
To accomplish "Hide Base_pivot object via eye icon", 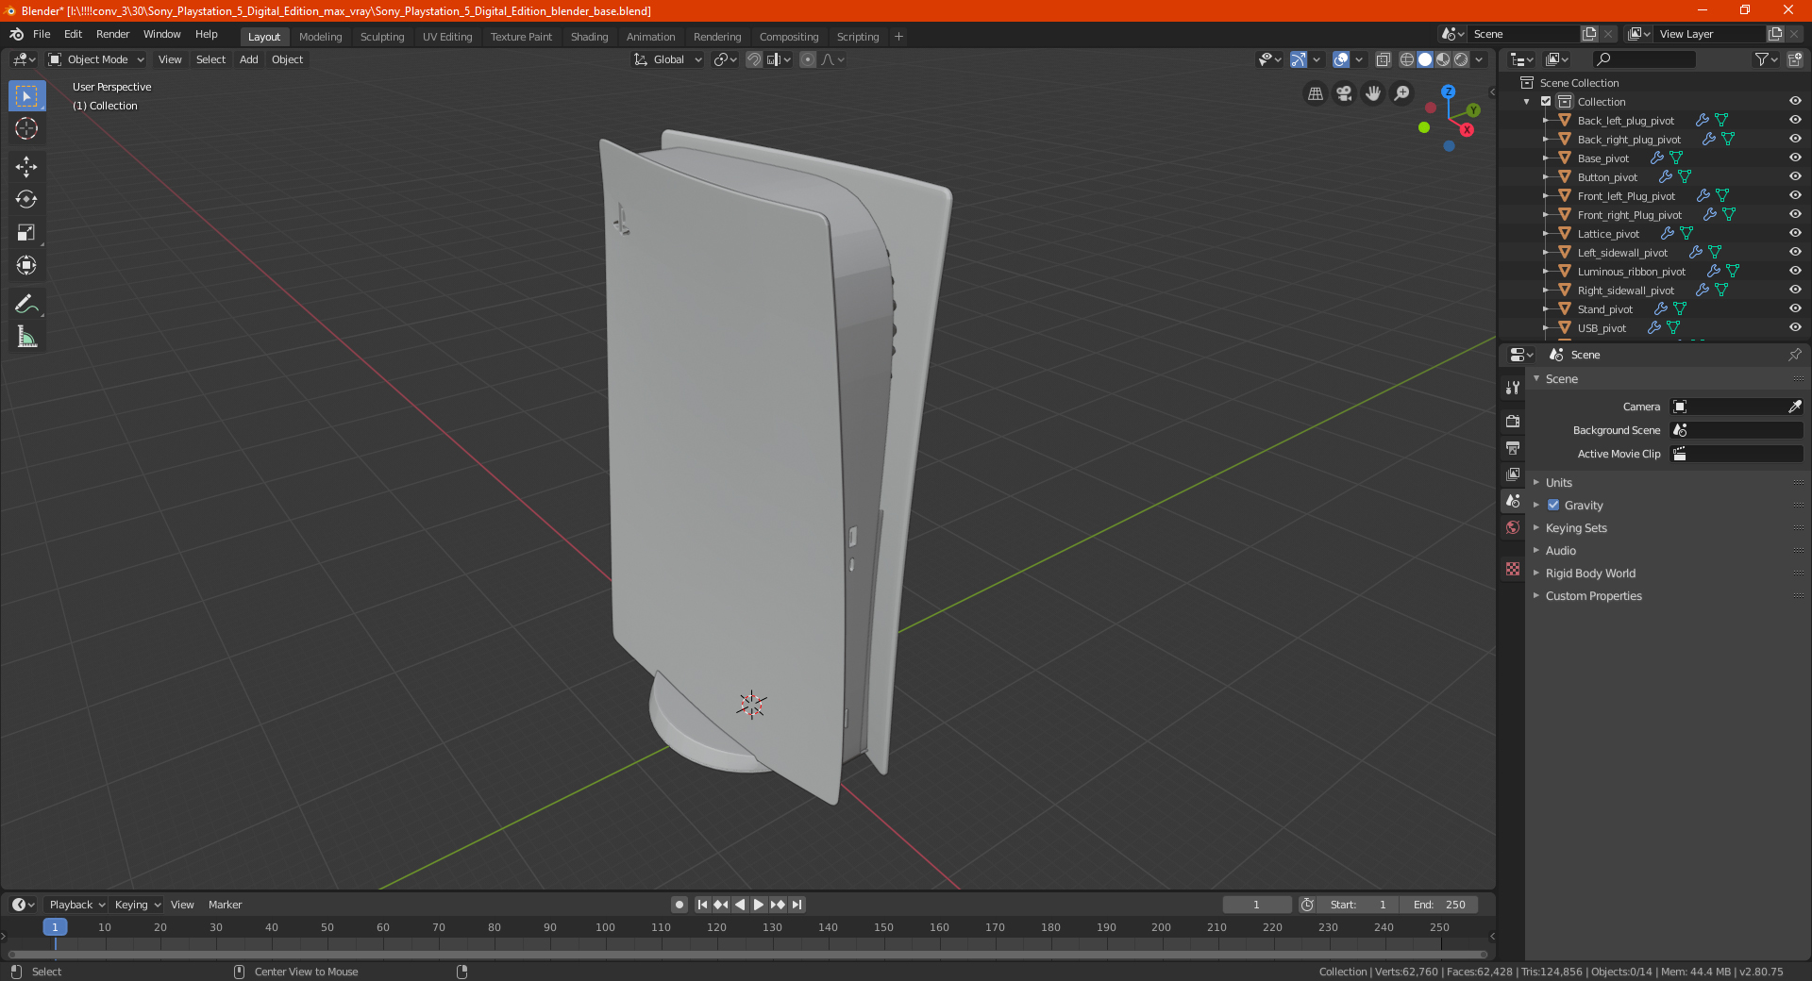I will coord(1795,158).
